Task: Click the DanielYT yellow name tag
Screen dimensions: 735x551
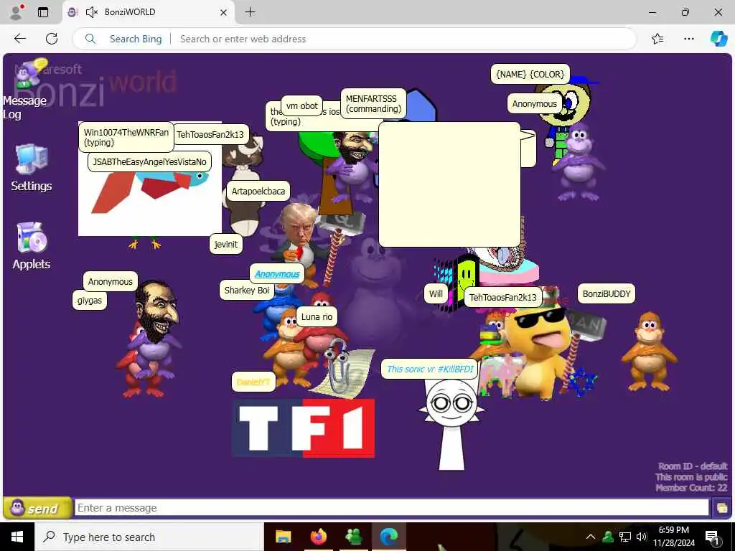Action: coord(253,382)
